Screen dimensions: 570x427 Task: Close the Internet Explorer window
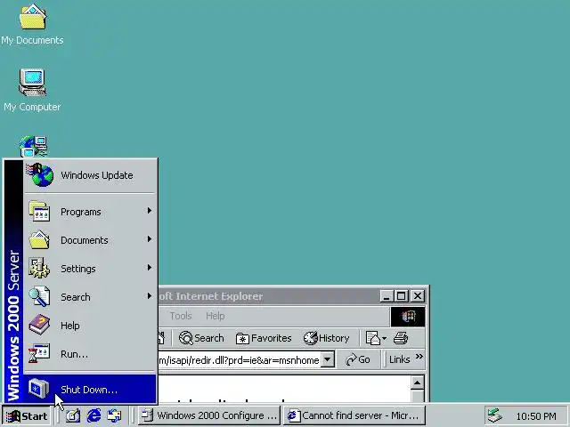pyautogui.click(x=418, y=296)
